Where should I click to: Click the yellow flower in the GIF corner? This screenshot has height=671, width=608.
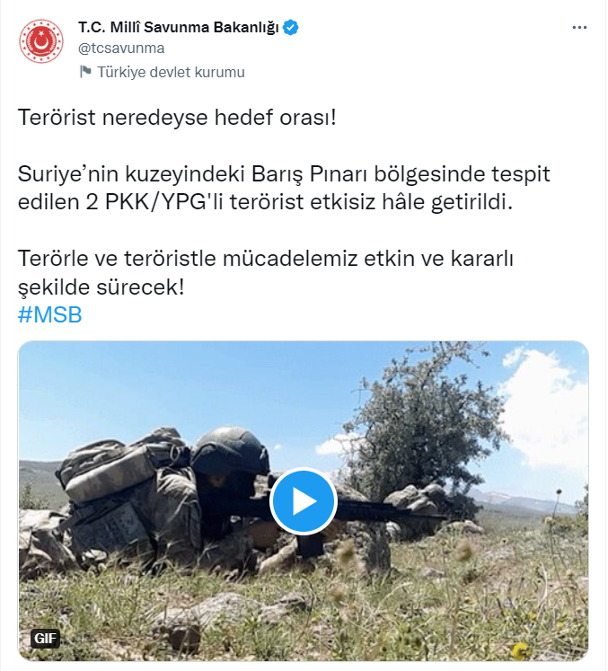coord(520,650)
